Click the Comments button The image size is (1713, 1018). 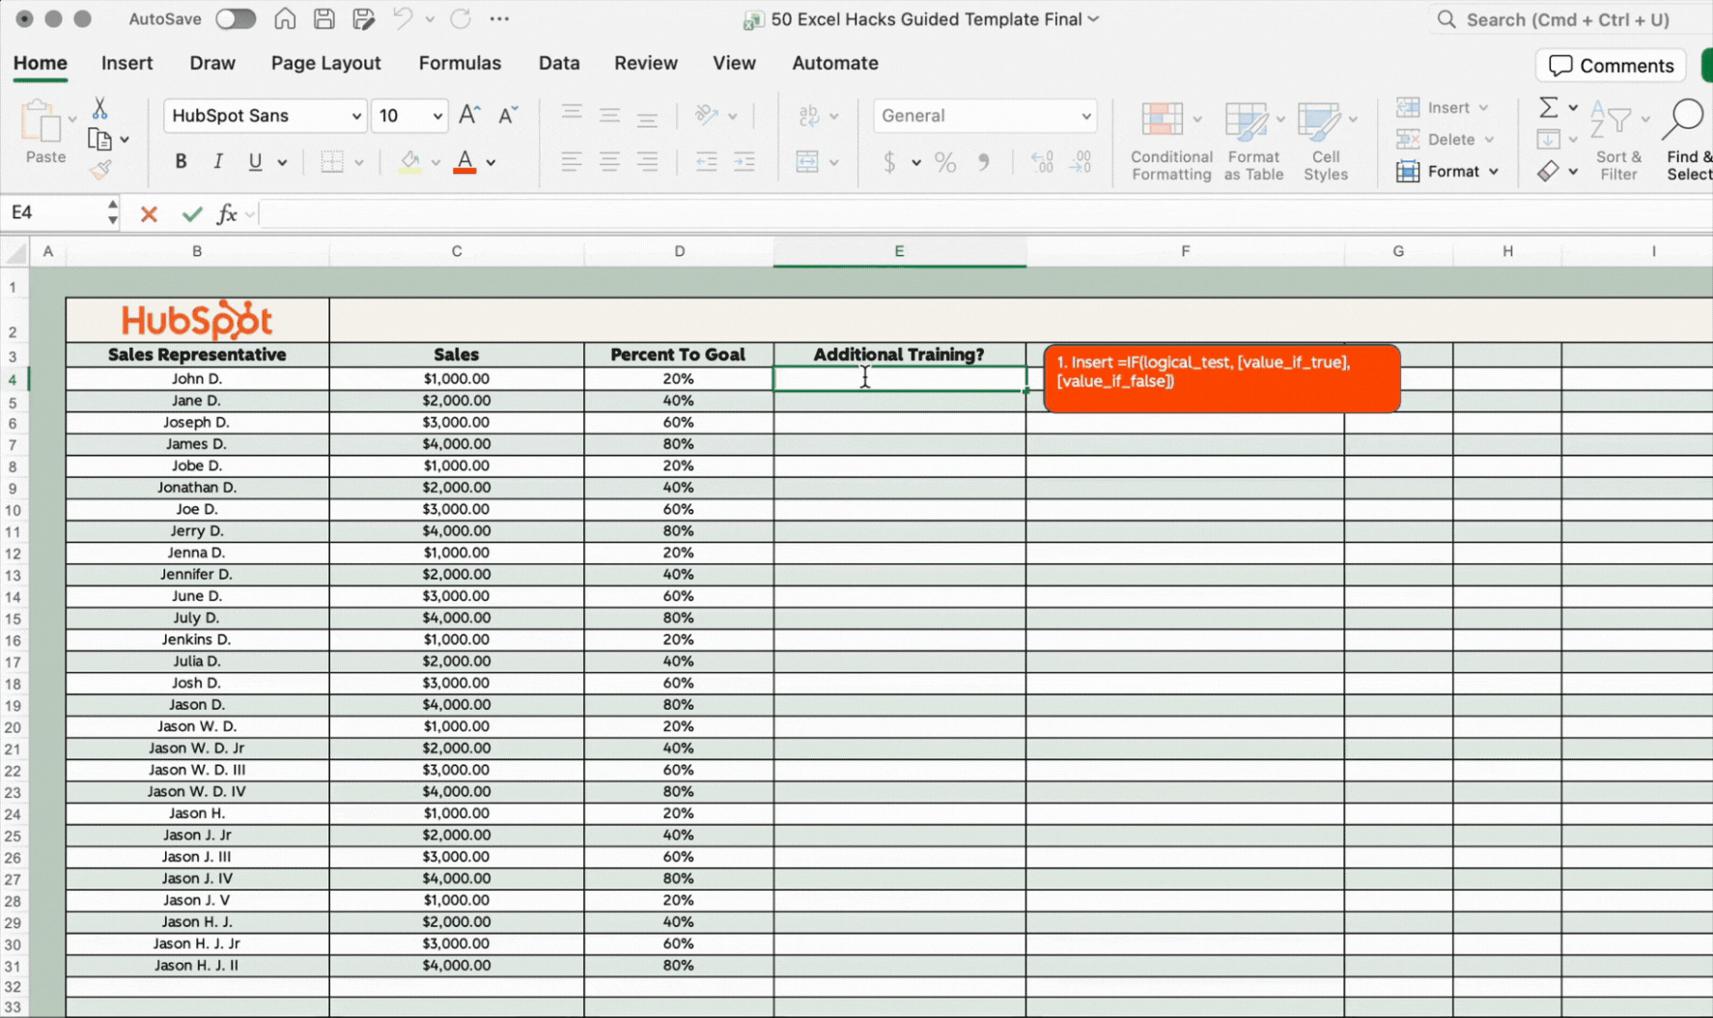click(1611, 66)
